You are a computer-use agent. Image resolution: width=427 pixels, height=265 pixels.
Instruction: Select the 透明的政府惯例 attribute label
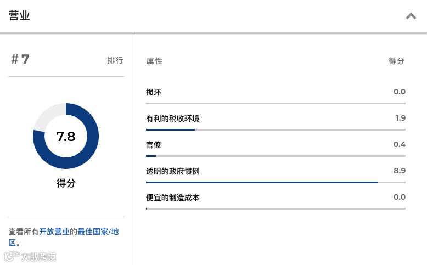(x=172, y=171)
